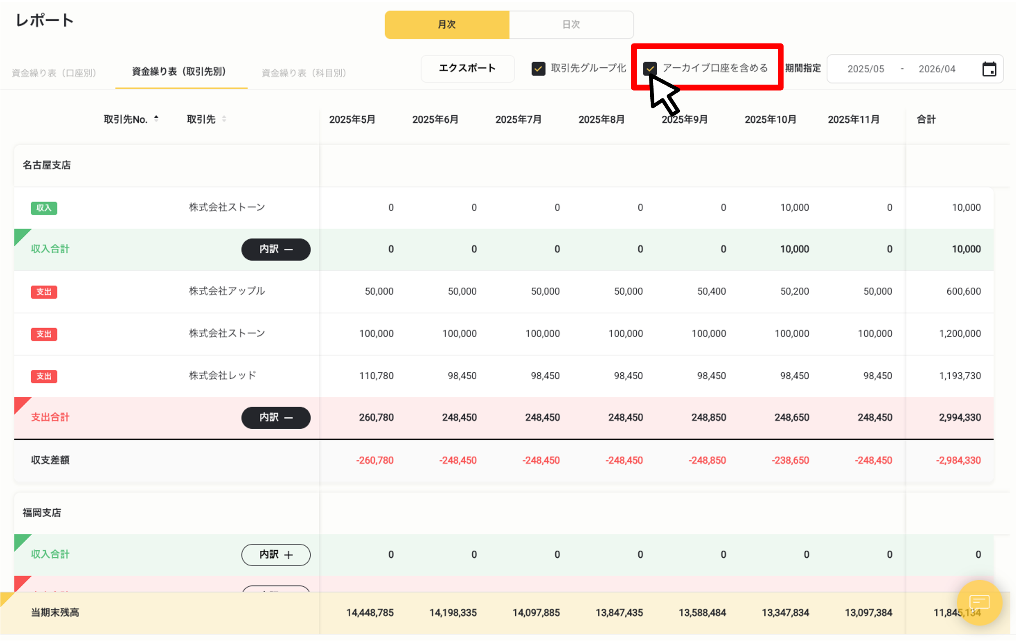Expand 内訳 for 福岡支店 収入合計
The width and height of the screenshot is (1017, 641).
pos(275,554)
